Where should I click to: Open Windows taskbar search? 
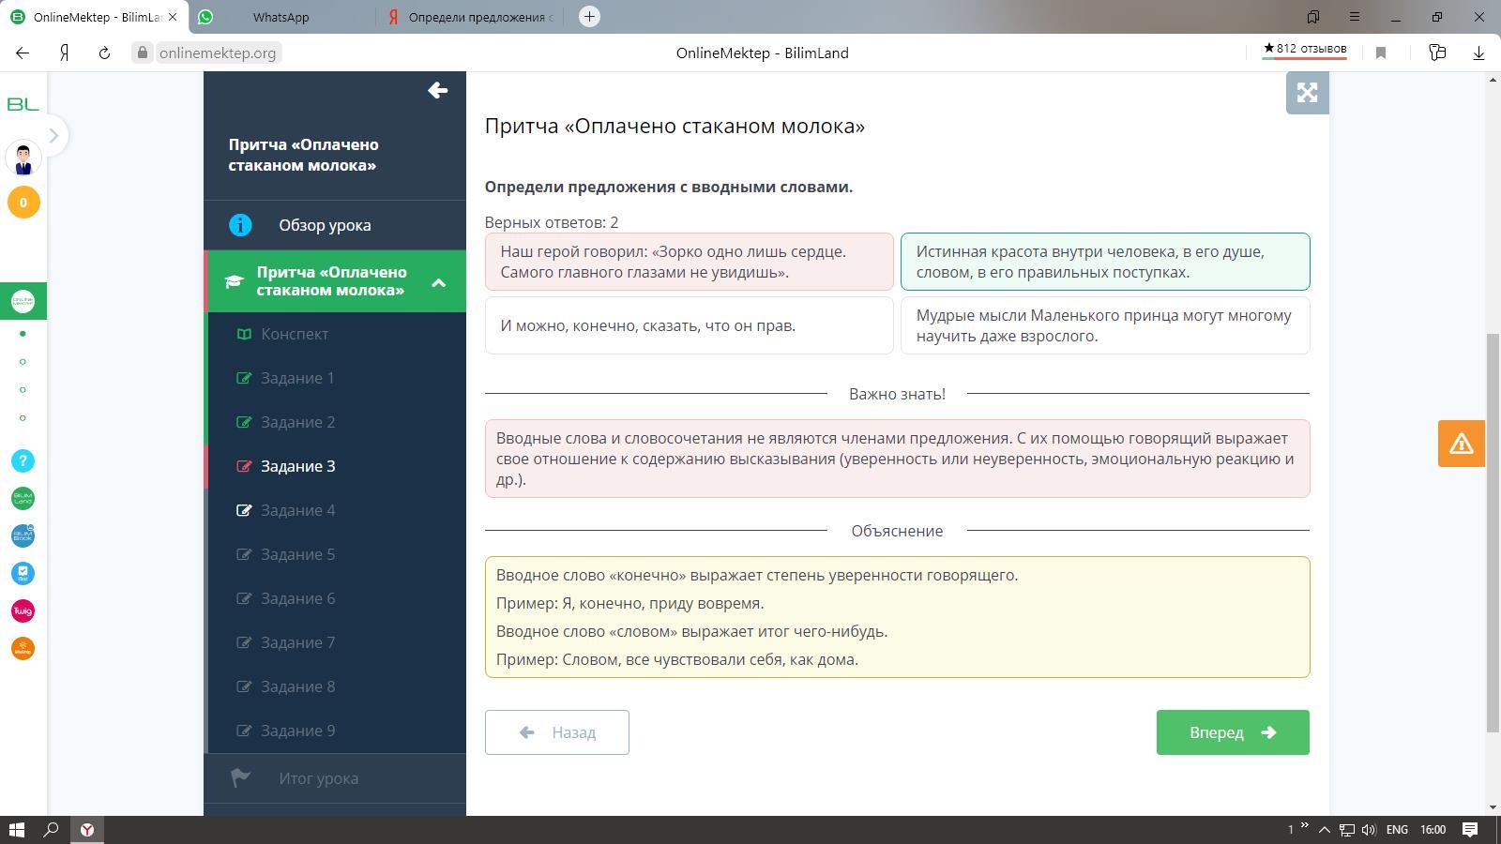[52, 830]
